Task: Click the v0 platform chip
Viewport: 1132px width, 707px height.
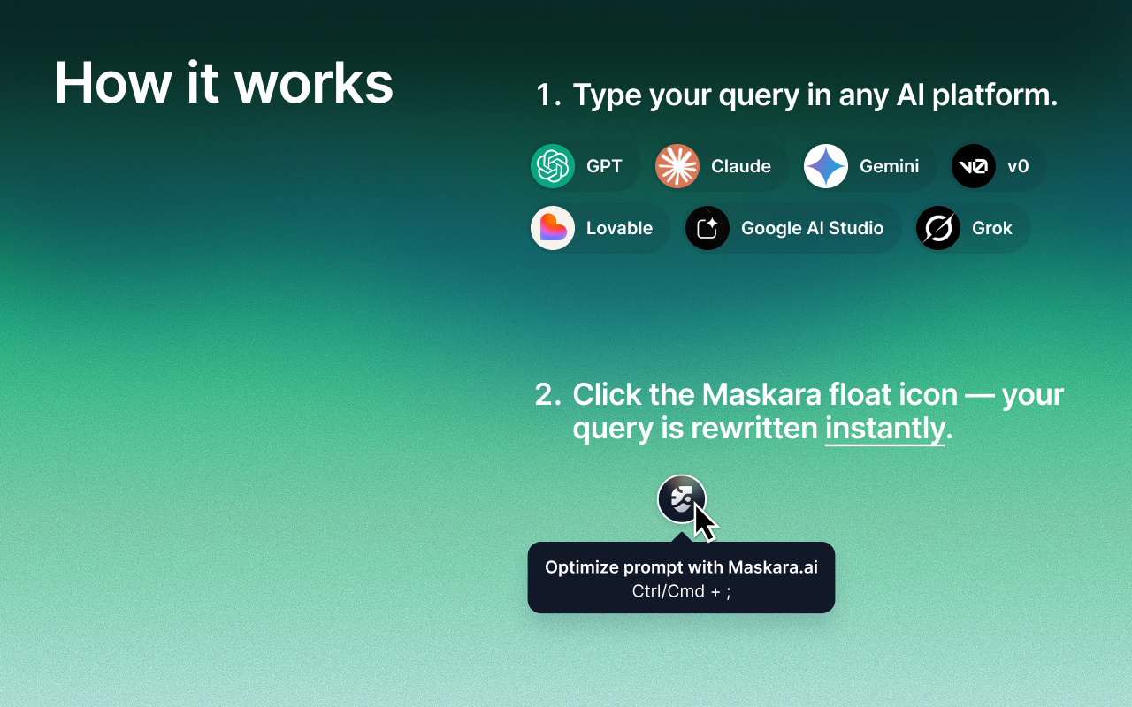Action: (x=998, y=166)
